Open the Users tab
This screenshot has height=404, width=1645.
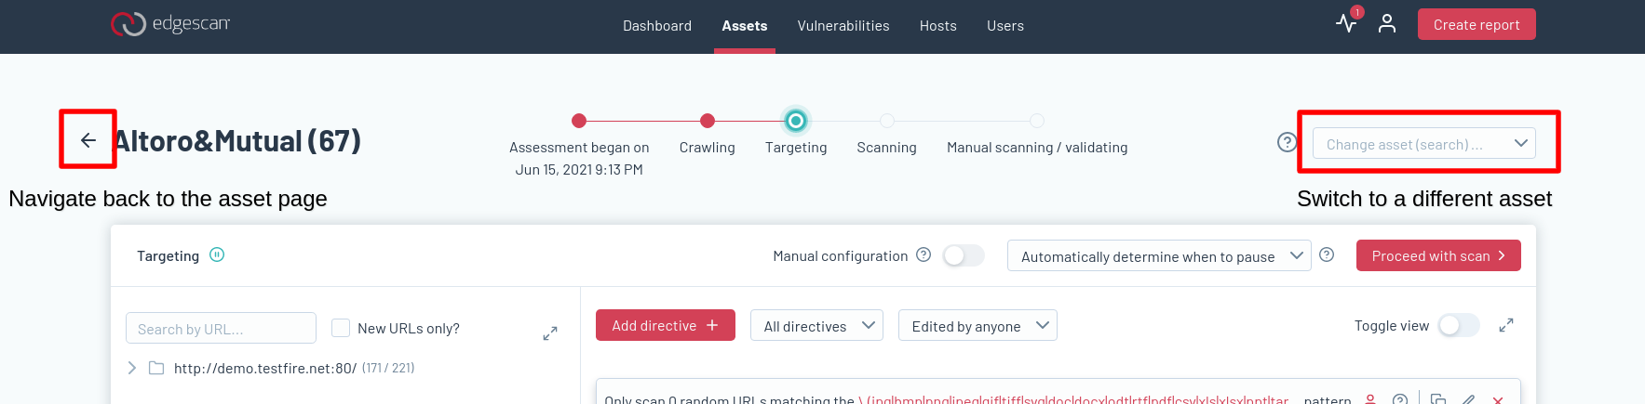[x=1005, y=26]
